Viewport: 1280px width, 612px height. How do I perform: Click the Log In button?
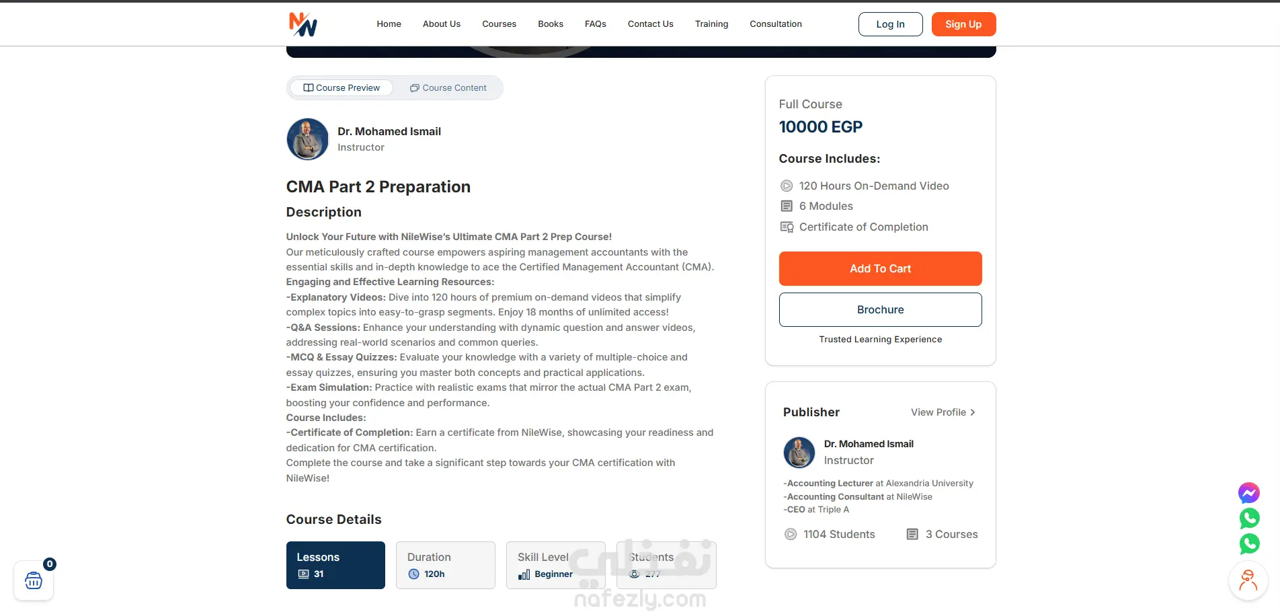click(x=890, y=24)
